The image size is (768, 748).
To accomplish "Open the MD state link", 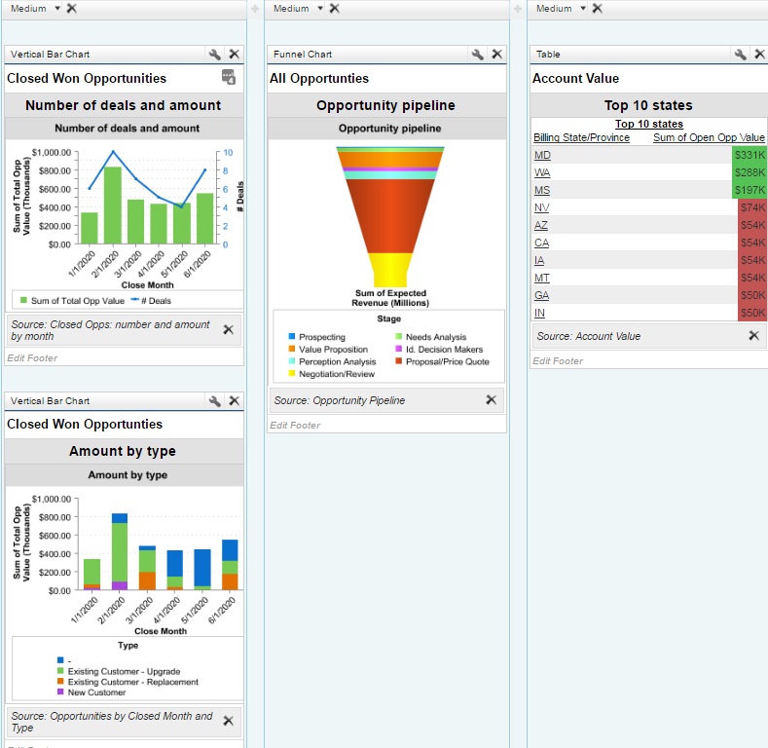I will (x=542, y=155).
